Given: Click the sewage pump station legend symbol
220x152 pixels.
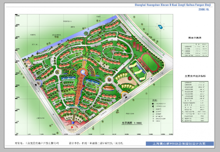Looking at the screenshot, I should pos(153,119).
